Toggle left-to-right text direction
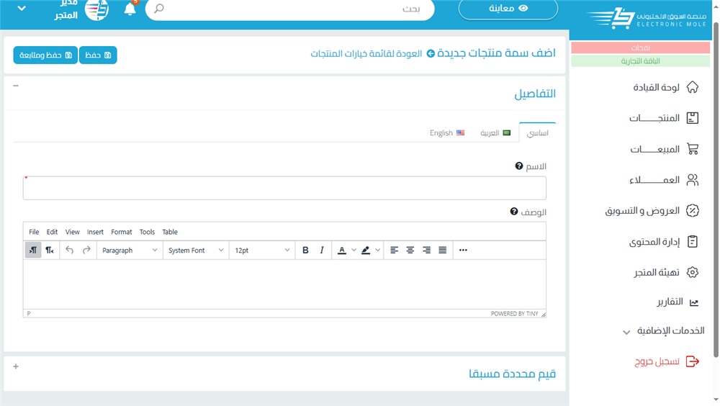 pos(33,251)
